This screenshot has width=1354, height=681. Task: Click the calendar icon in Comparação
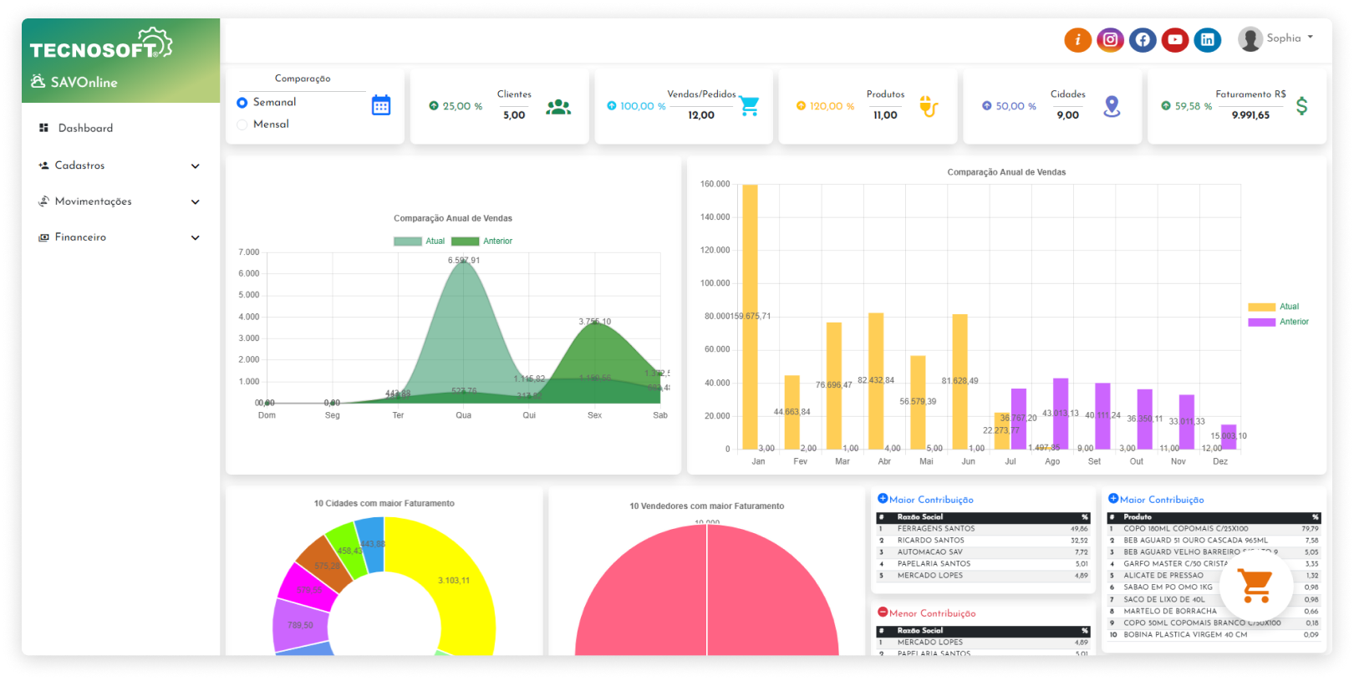381,105
